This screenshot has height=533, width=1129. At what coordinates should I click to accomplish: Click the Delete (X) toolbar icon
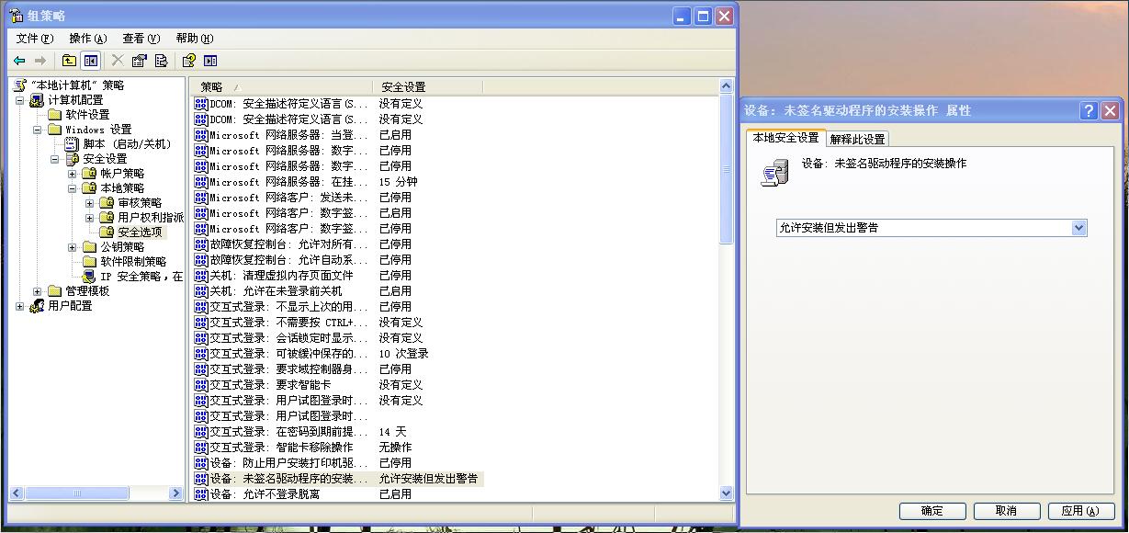(117, 61)
